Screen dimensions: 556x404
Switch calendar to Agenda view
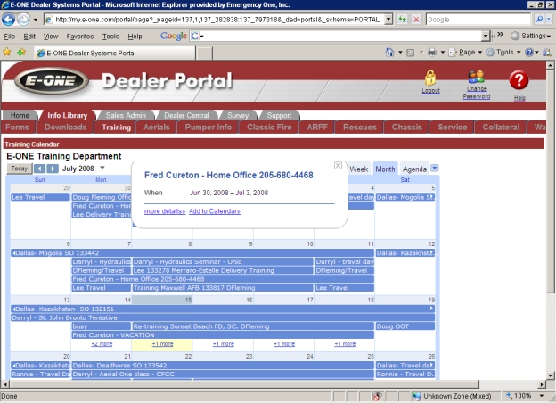tap(414, 169)
